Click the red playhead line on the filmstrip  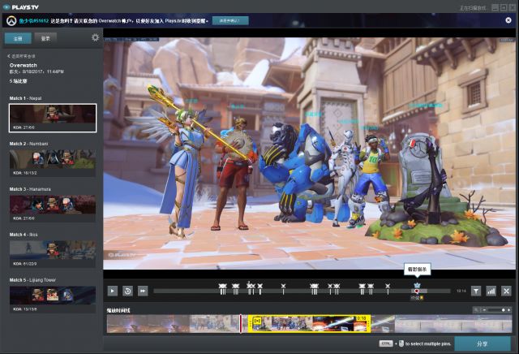point(241,323)
